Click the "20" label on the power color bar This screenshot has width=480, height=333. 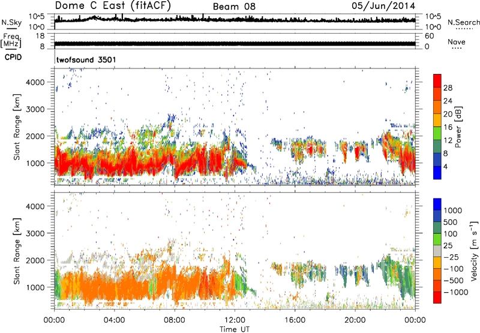pyautogui.click(x=448, y=114)
